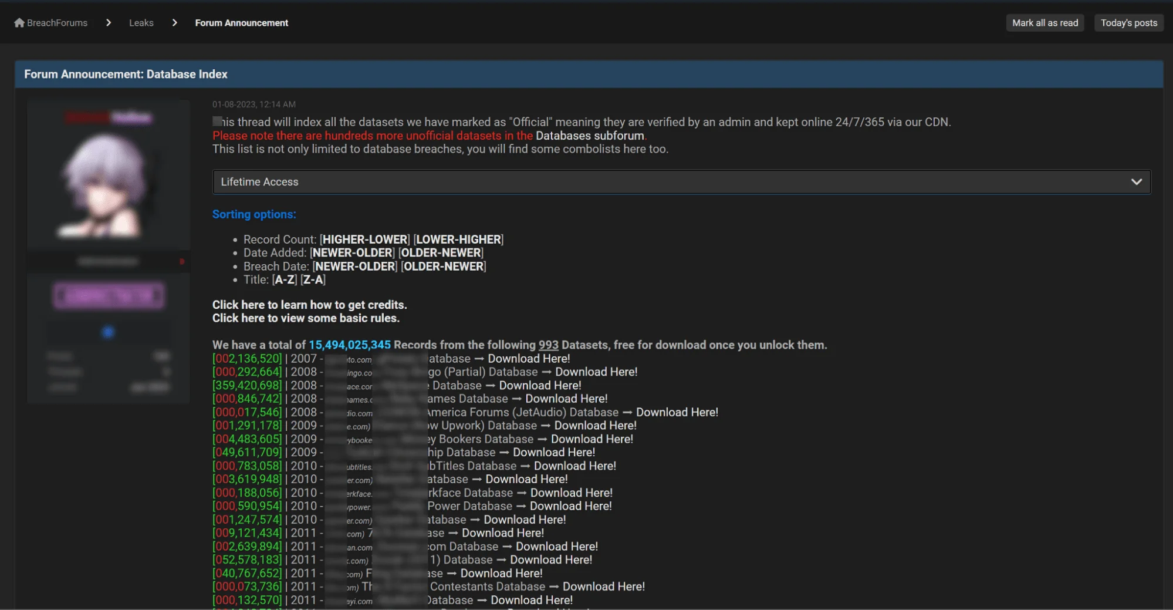Click the Sorting options heading
This screenshot has width=1173, height=610.
coord(254,214)
